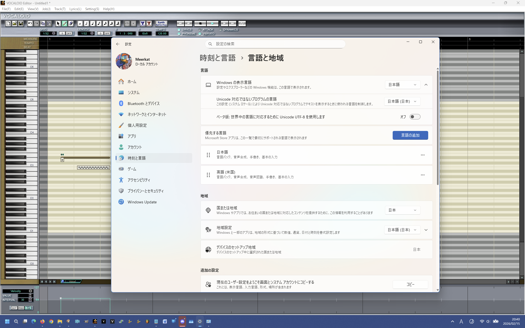The image size is (525, 328).
Task: Undo the last edit with toolbar icon
Action: click(30, 24)
